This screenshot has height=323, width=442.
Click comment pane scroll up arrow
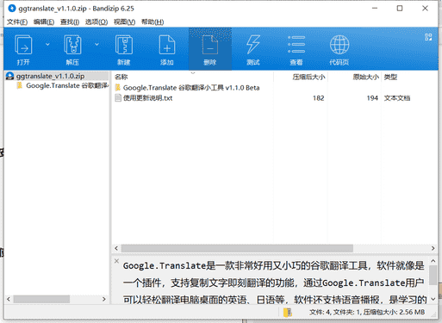pos(433,261)
